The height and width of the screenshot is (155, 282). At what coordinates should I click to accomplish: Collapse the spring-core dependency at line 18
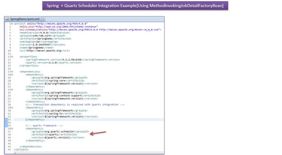12,75
